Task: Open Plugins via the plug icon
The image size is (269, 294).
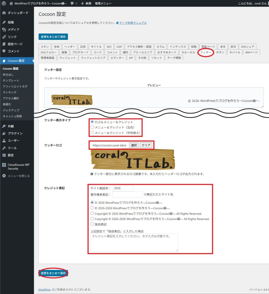Action: (x=4, y=134)
